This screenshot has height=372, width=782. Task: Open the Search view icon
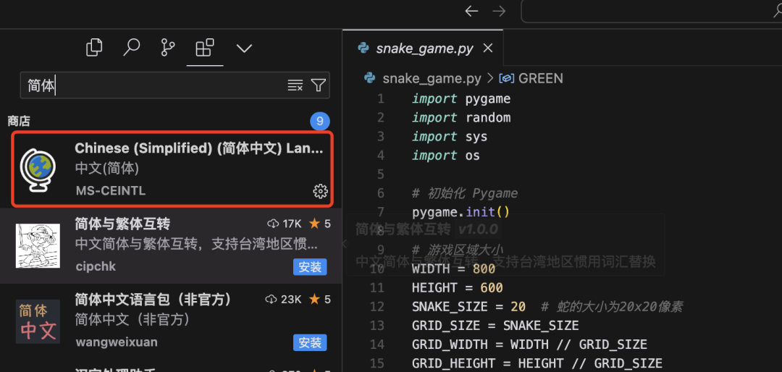[131, 48]
